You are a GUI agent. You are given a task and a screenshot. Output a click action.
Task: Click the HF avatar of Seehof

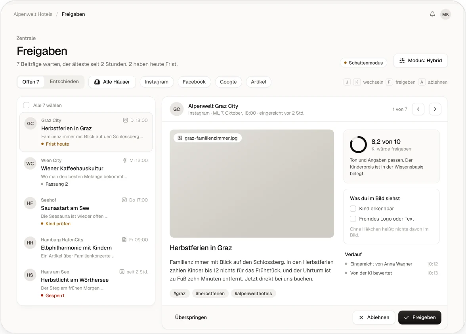30,203
